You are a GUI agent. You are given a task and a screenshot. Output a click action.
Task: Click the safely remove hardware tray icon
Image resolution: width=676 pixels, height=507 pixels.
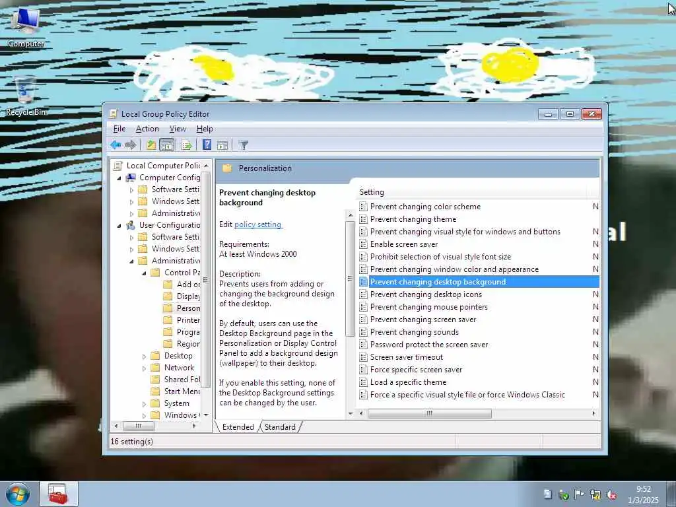pos(564,494)
